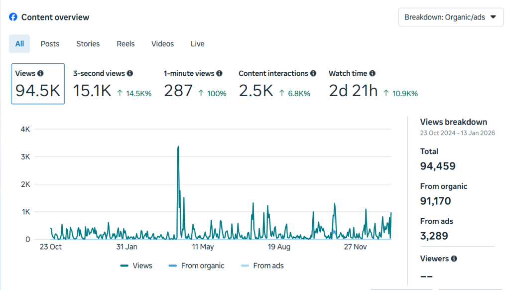Click the info icon beside 3-second views
510x290 pixels.
pyautogui.click(x=130, y=73)
